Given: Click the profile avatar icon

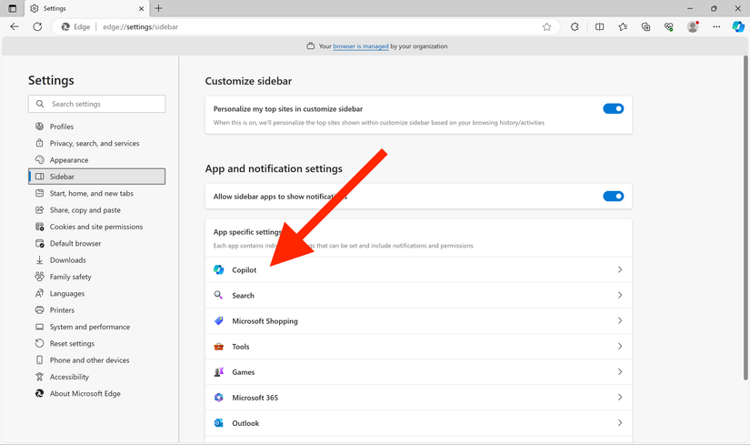Looking at the screenshot, I should tap(693, 27).
